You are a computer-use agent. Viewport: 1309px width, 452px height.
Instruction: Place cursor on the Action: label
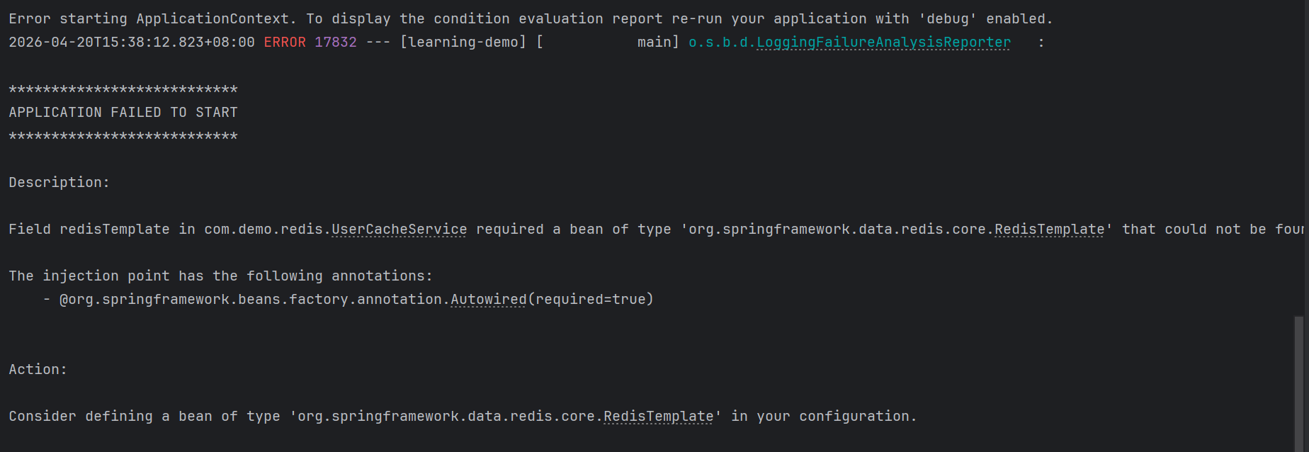pyautogui.click(x=38, y=370)
